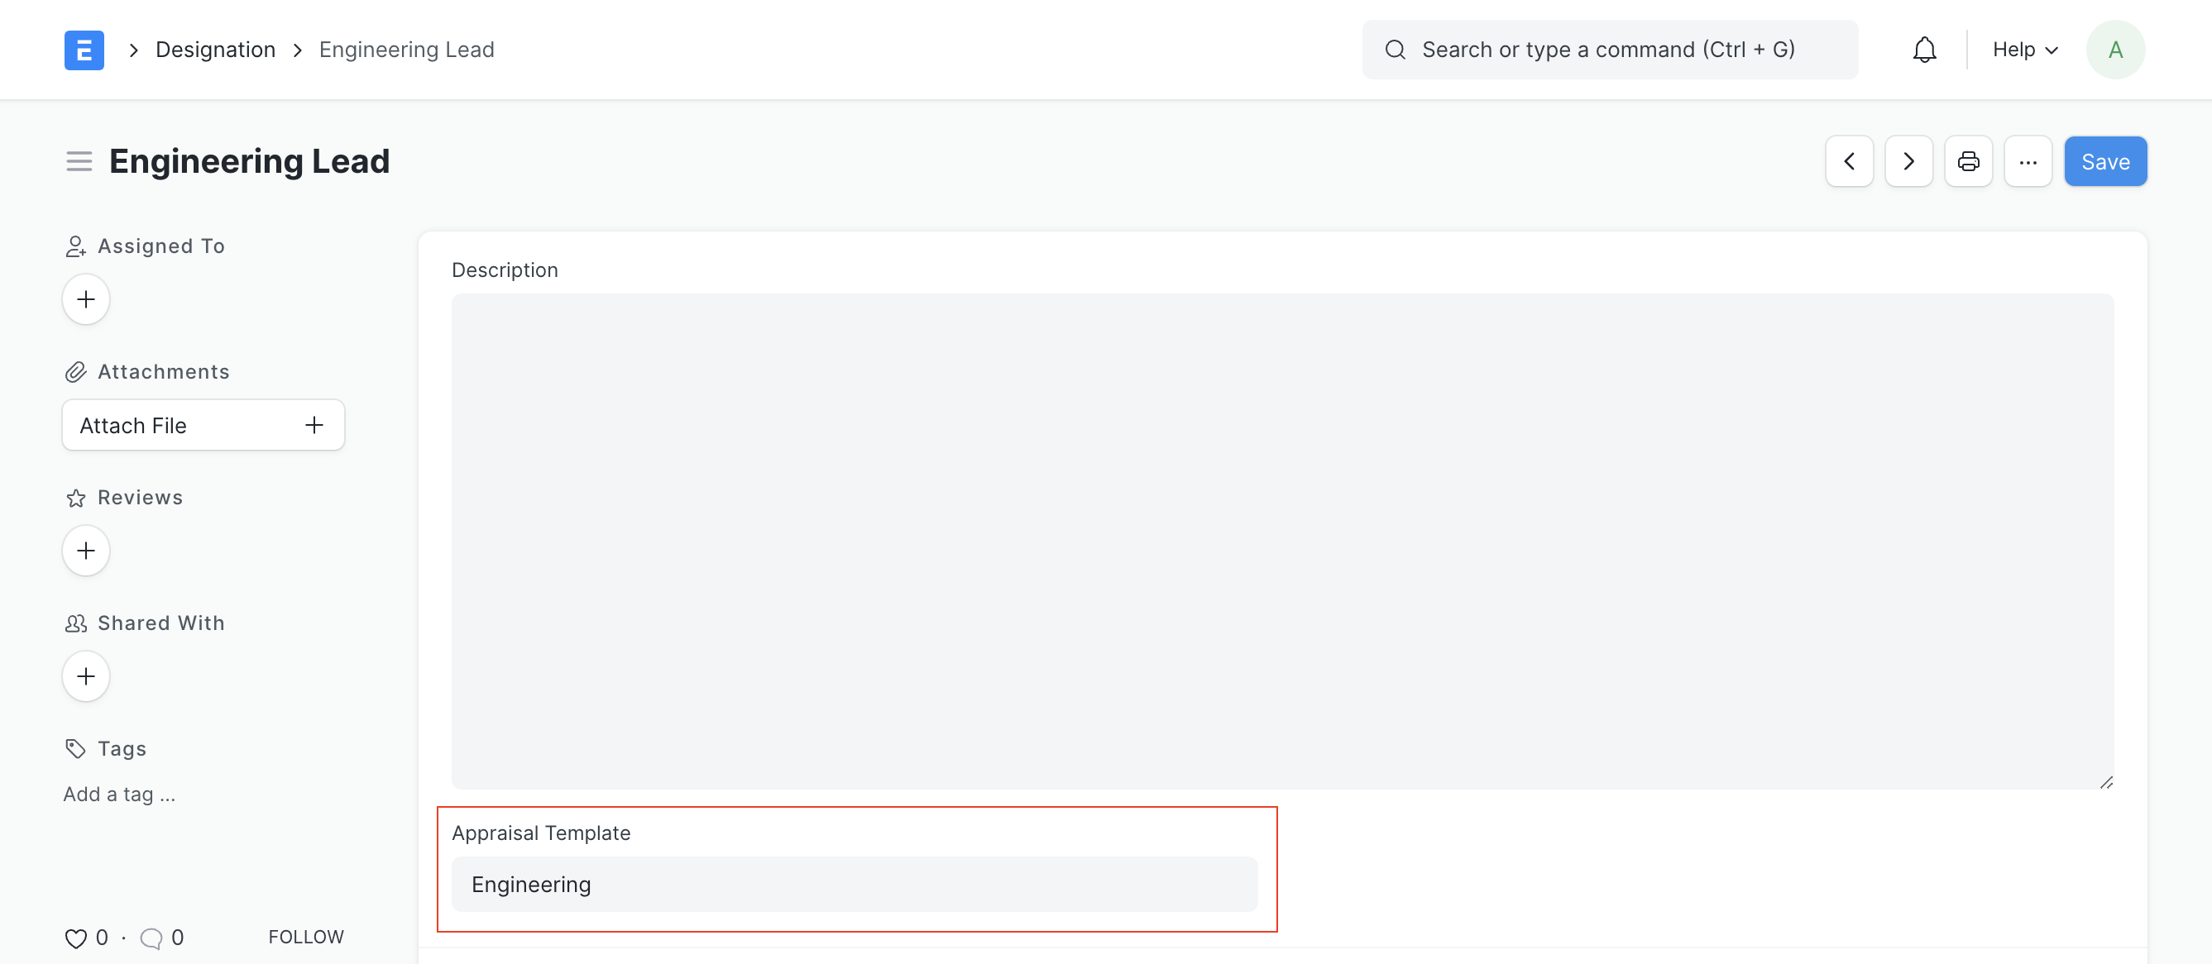This screenshot has height=964, width=2212.
Task: Open comments via speech bubble icon
Action: [151, 938]
